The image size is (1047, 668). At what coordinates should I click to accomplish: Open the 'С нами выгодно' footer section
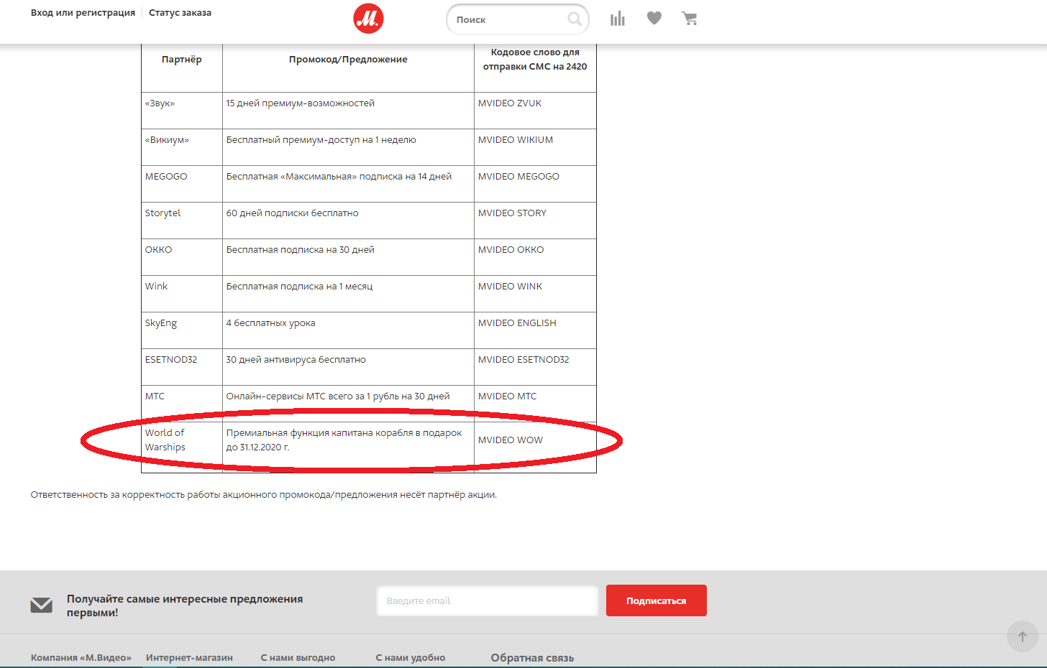[298, 657]
